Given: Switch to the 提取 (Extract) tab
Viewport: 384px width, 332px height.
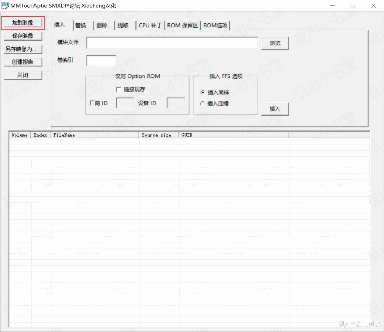Looking at the screenshot, I should [x=123, y=26].
